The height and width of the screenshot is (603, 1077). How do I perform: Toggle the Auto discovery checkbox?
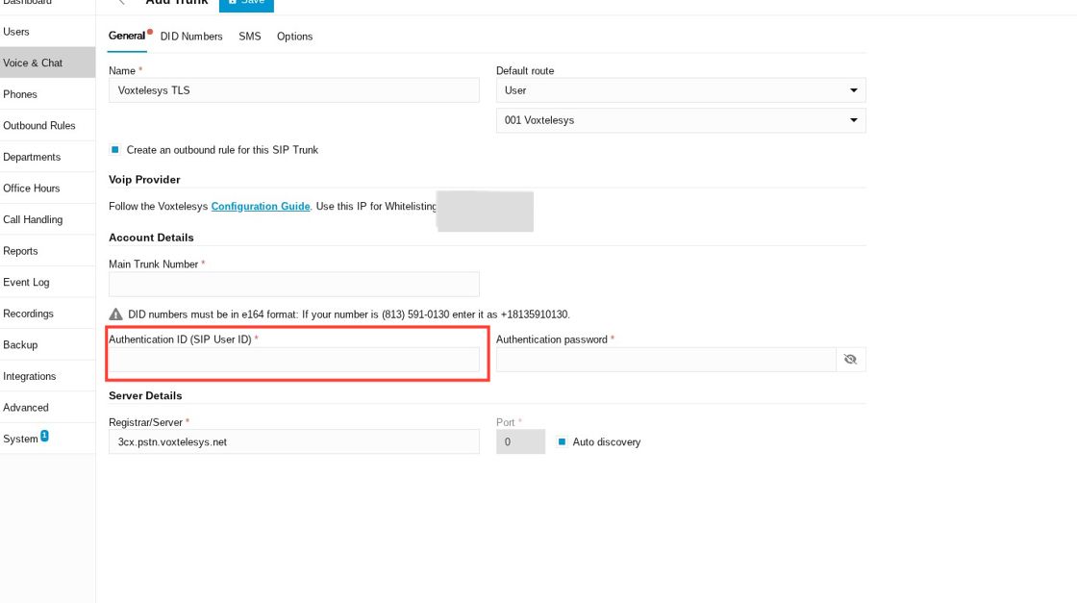click(562, 441)
